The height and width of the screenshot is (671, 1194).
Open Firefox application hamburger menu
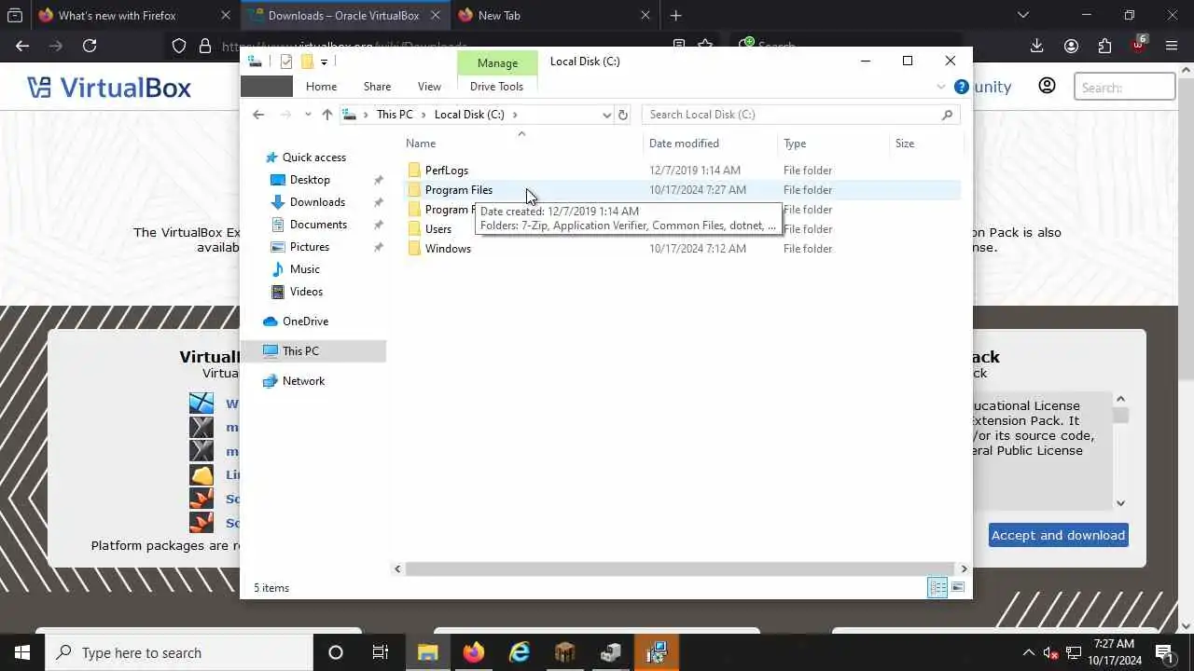(x=1172, y=46)
